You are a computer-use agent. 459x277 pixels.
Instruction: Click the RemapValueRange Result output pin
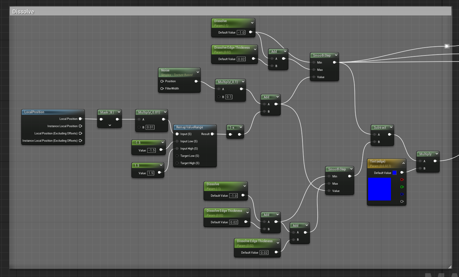[x=212, y=134]
